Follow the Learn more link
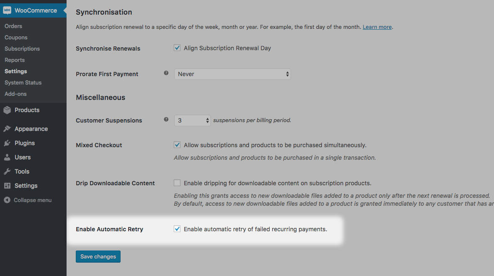This screenshot has height=276, width=494. coord(377,27)
